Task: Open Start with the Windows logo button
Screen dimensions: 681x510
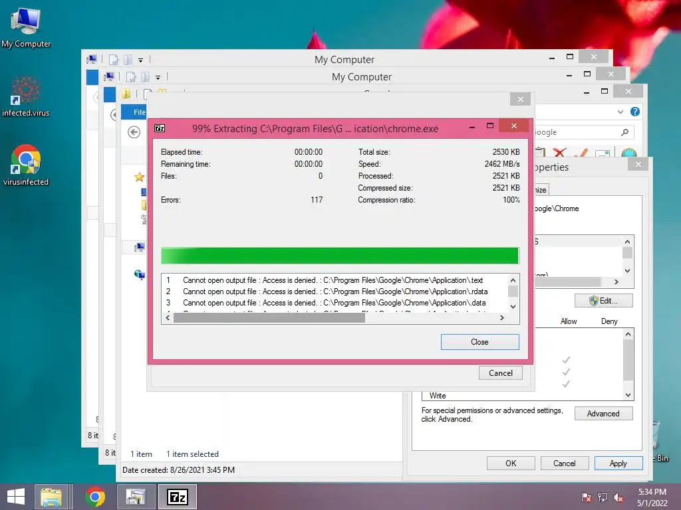Action: click(16, 497)
